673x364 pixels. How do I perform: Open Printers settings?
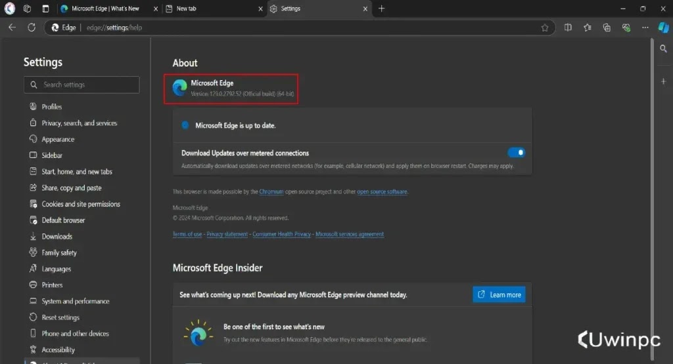52,285
